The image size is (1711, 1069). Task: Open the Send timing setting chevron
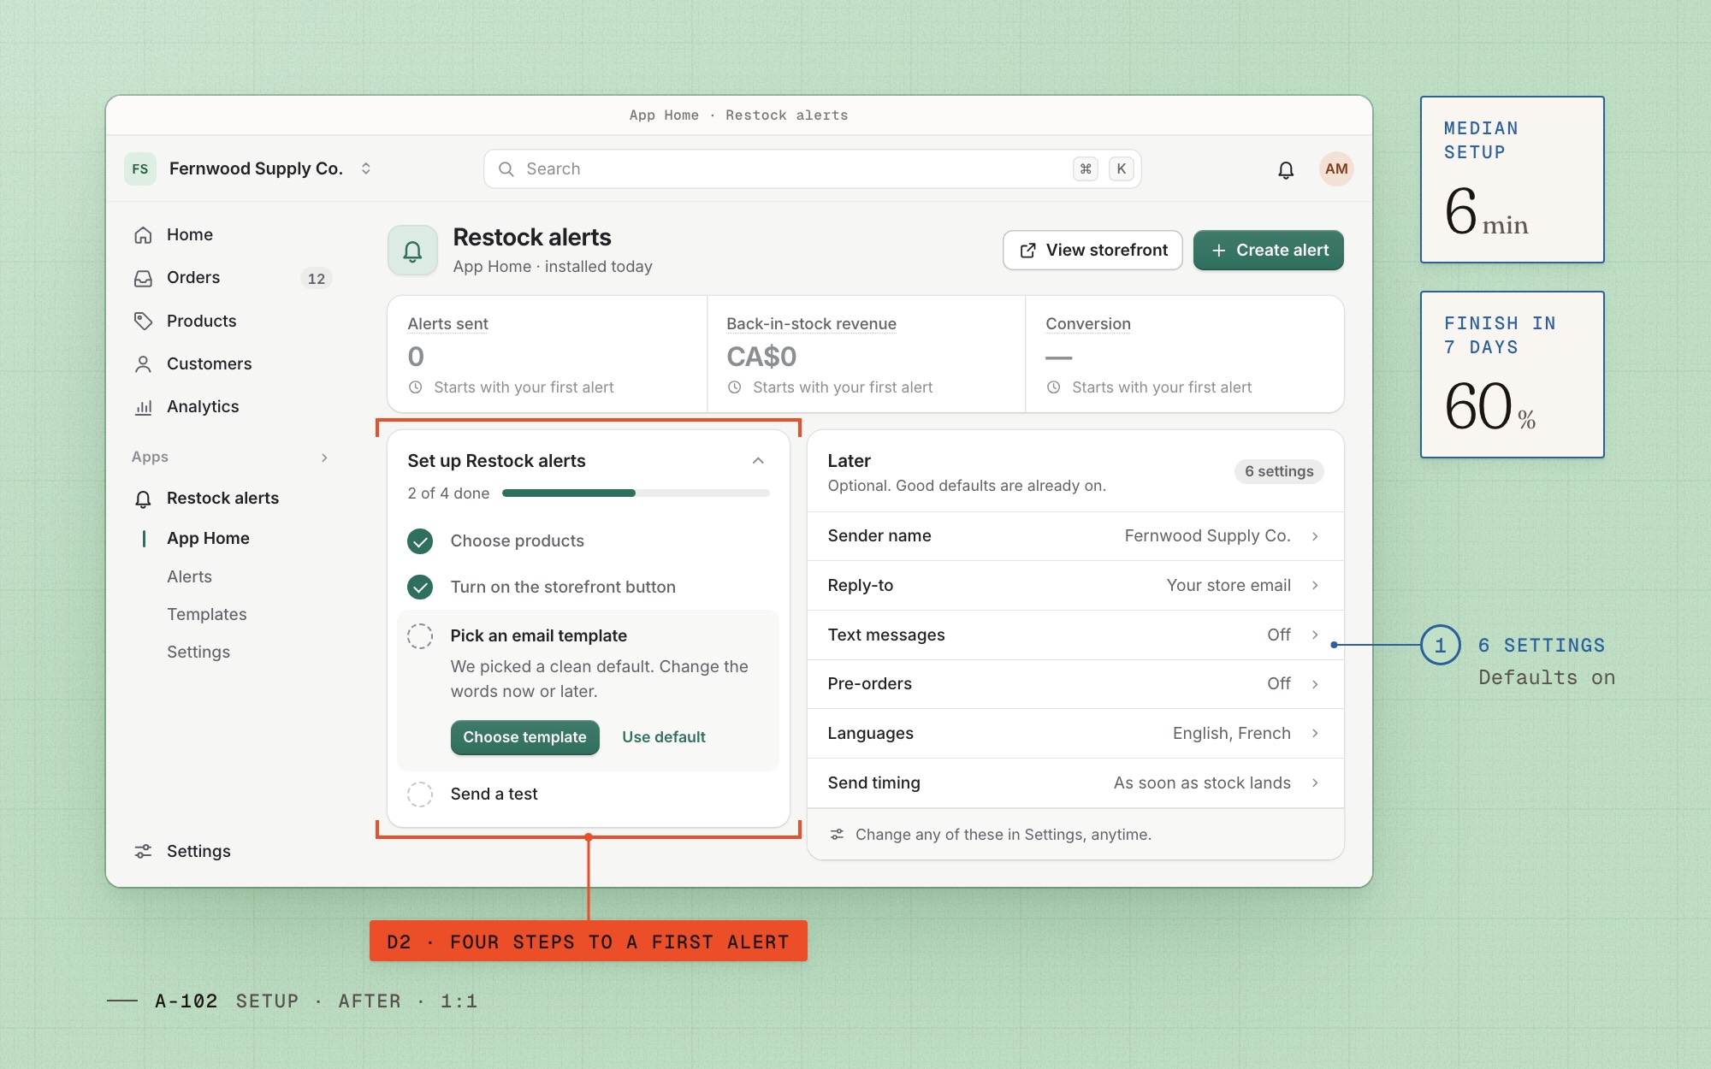[x=1315, y=783]
